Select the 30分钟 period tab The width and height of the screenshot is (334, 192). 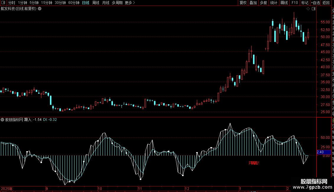(x=60, y=3)
